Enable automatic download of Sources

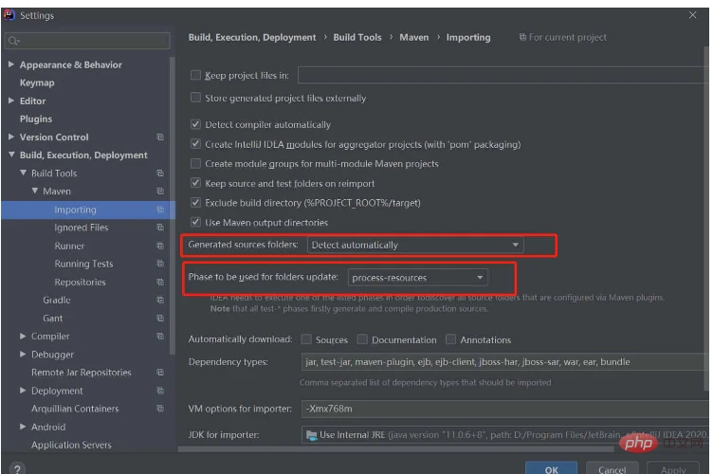pos(306,340)
